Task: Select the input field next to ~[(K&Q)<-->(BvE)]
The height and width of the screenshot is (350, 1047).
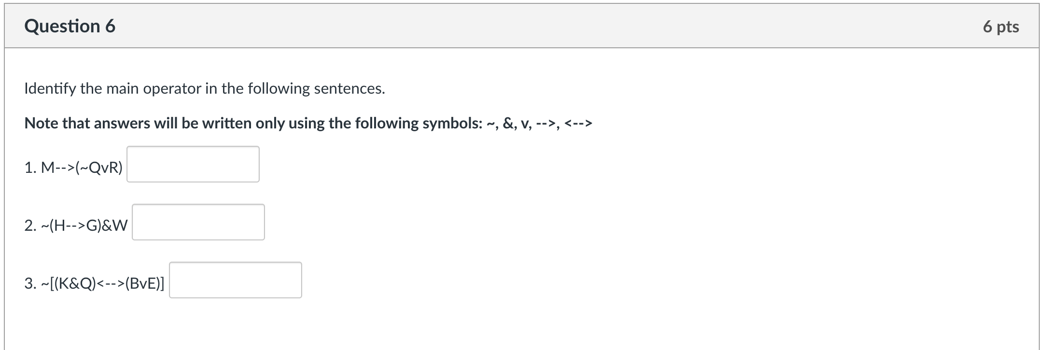Action: pyautogui.click(x=235, y=280)
